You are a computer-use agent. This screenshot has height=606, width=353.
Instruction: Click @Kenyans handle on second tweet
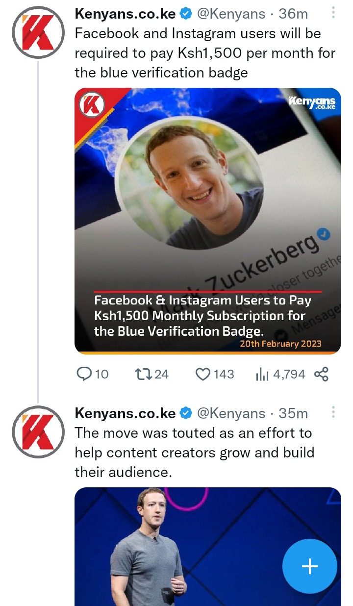[231, 414]
